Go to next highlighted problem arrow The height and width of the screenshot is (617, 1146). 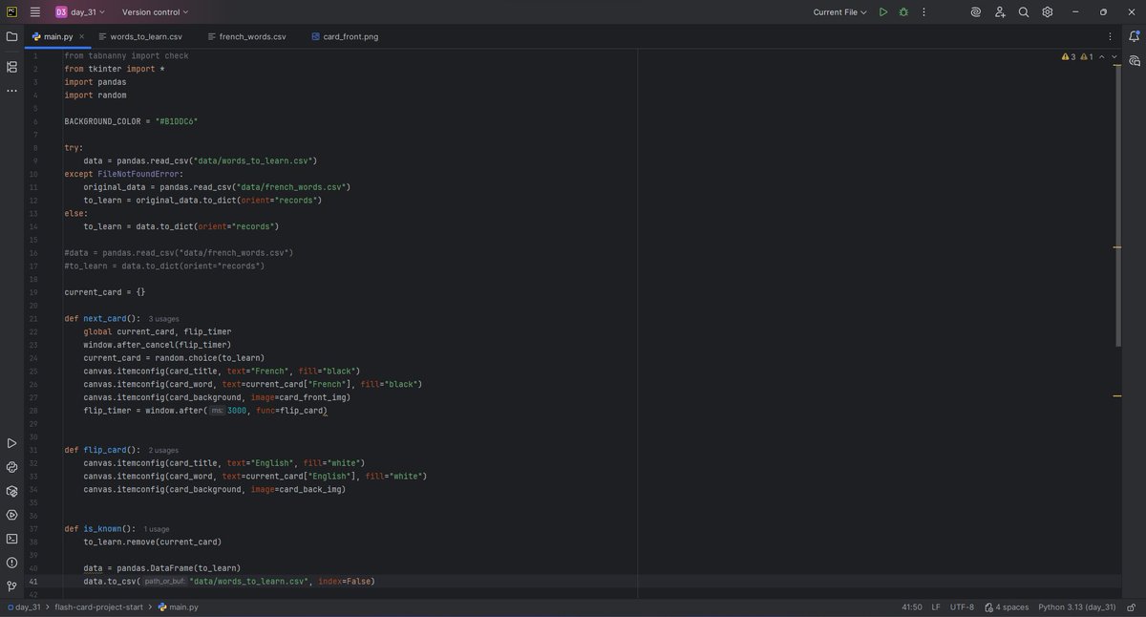click(1114, 56)
